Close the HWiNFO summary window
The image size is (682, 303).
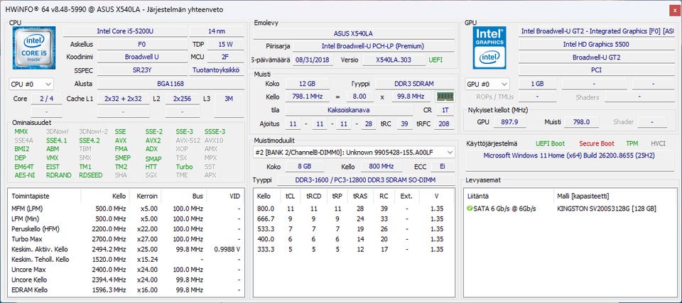673,9
